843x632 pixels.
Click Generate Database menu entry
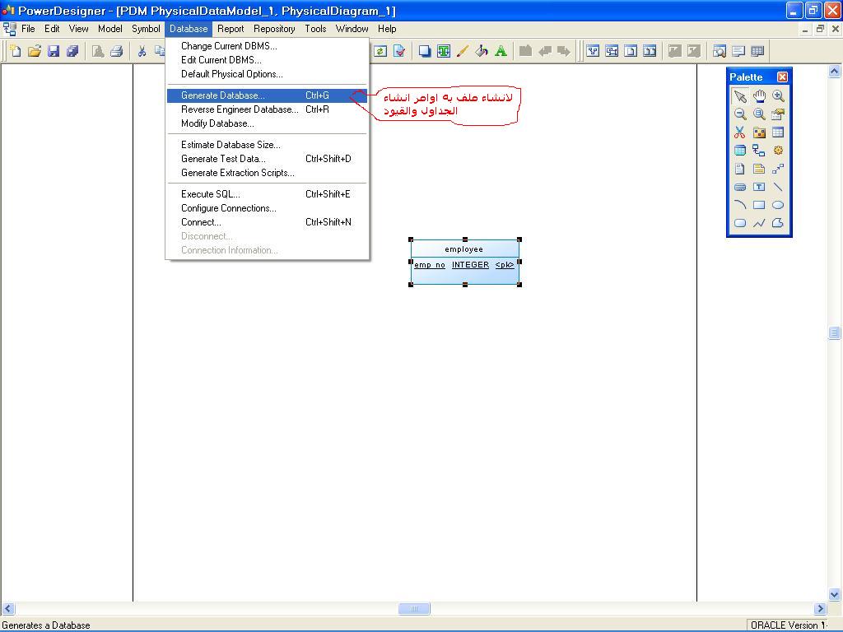pyautogui.click(x=223, y=95)
